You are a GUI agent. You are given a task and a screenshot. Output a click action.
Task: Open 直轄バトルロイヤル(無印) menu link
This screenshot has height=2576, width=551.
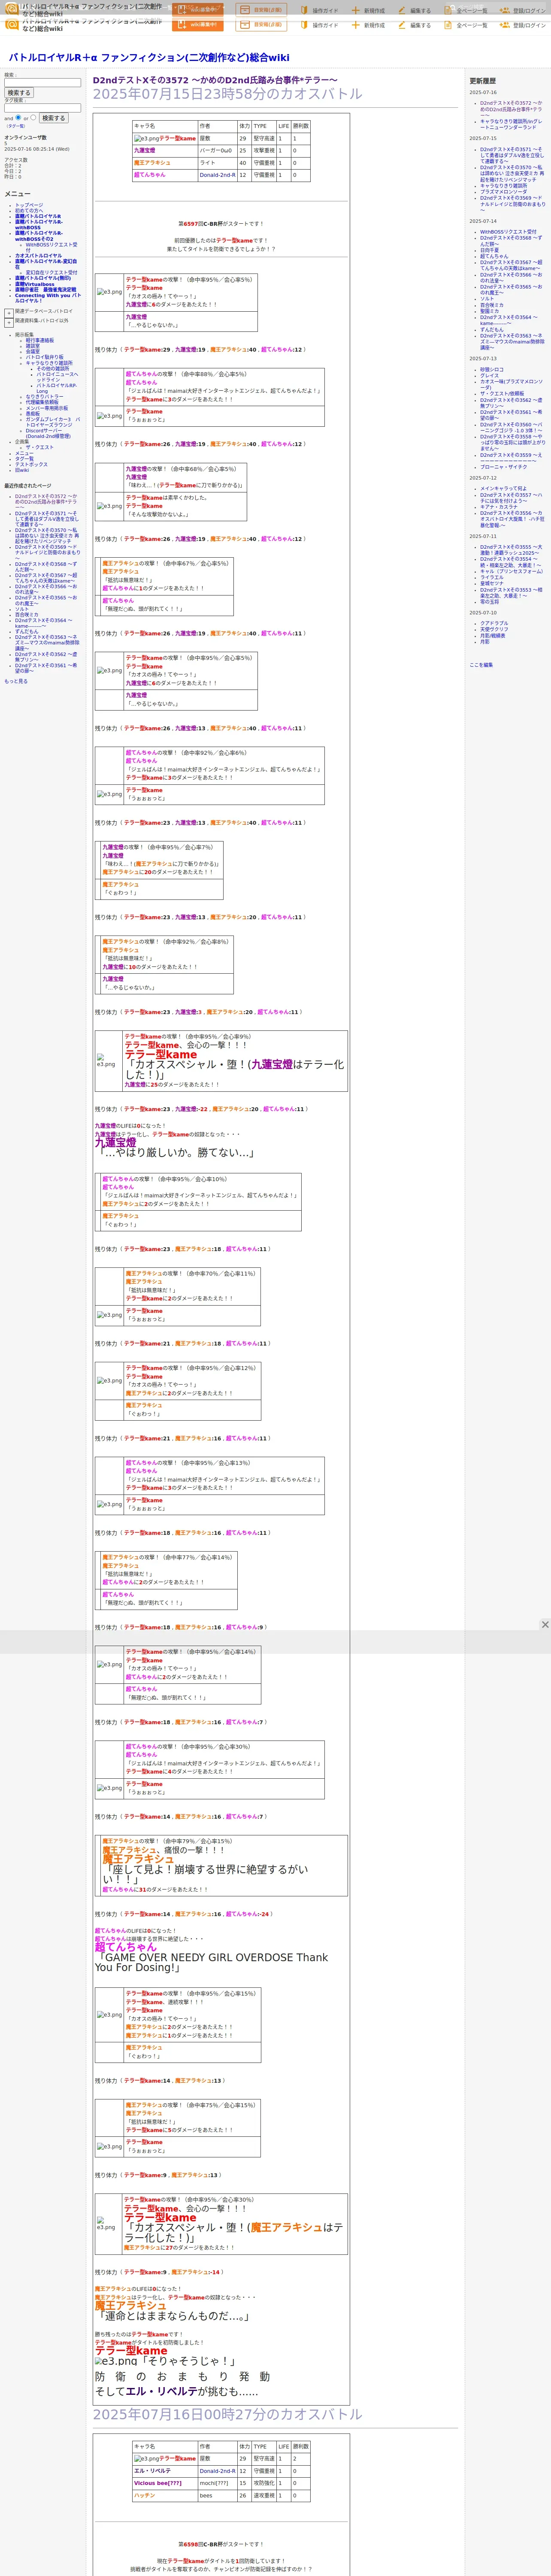43,278
